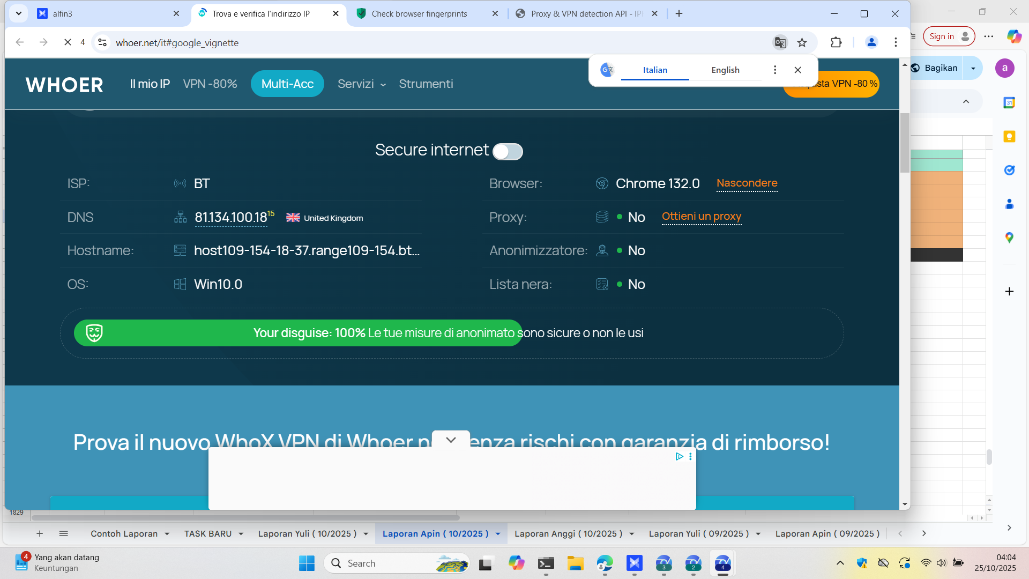Screen dimensions: 1029x579
Task: Toggle the Secure internet switch
Action: point(508,152)
